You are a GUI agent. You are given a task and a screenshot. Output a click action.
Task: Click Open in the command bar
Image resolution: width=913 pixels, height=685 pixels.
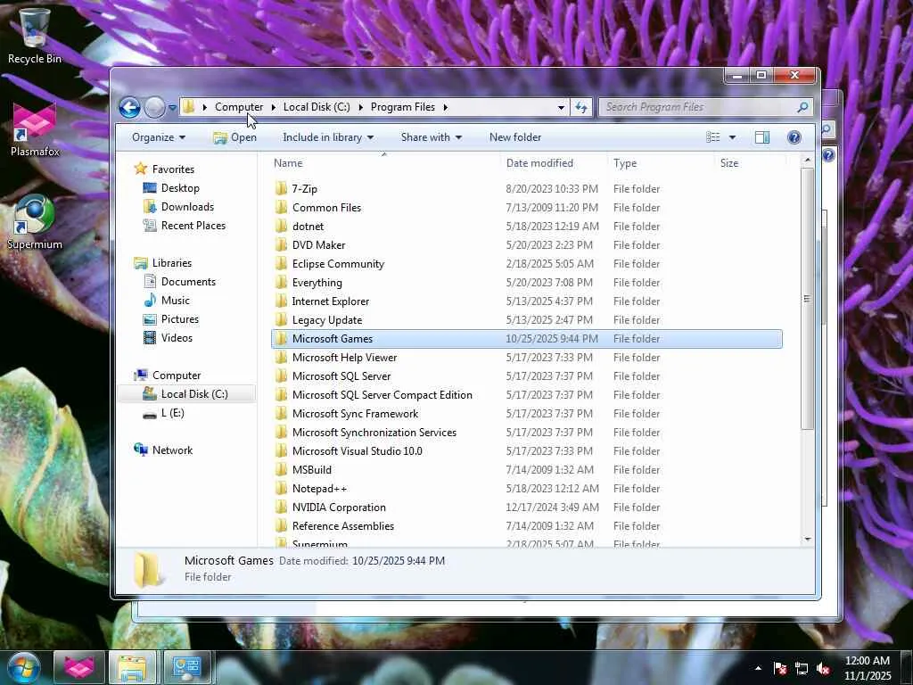[x=235, y=137]
